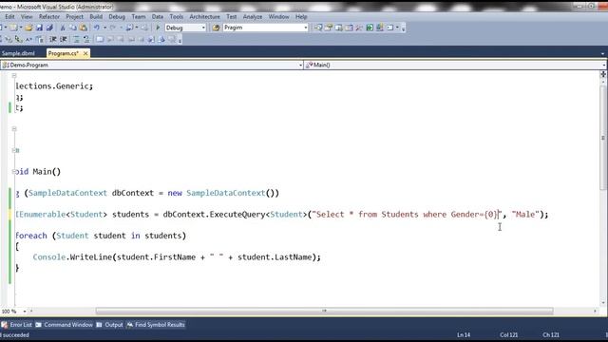Open the Add New Item dropdown arrow
The height and width of the screenshot is (342, 608).
[x=21, y=28]
